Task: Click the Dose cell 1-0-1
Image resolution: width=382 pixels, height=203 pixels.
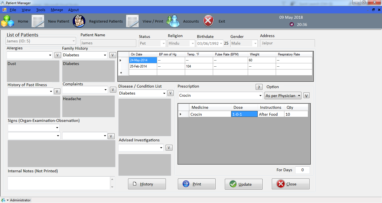Action: [x=244, y=114]
